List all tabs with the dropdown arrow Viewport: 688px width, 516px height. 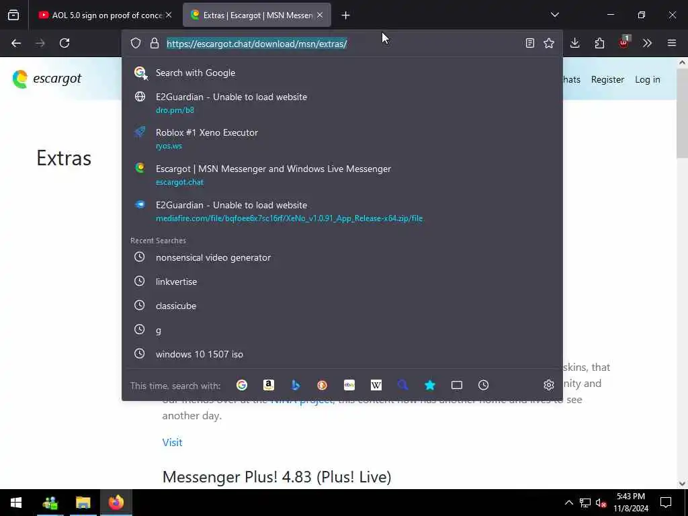click(555, 15)
